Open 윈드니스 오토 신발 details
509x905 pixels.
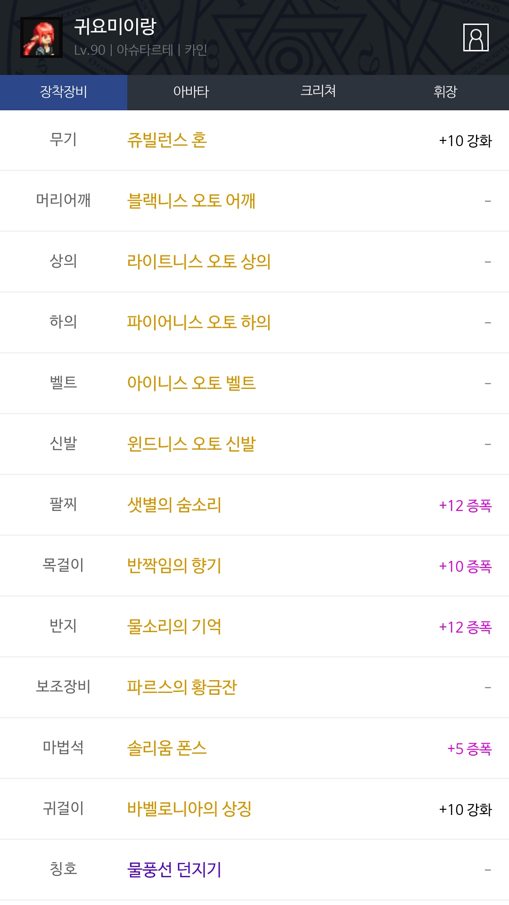pyautogui.click(x=191, y=444)
